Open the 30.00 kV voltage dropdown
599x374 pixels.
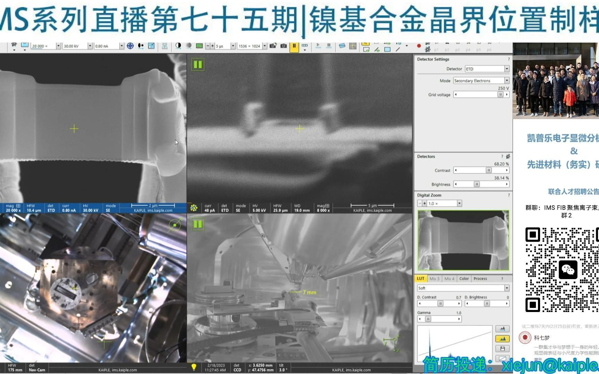[x=90, y=46]
